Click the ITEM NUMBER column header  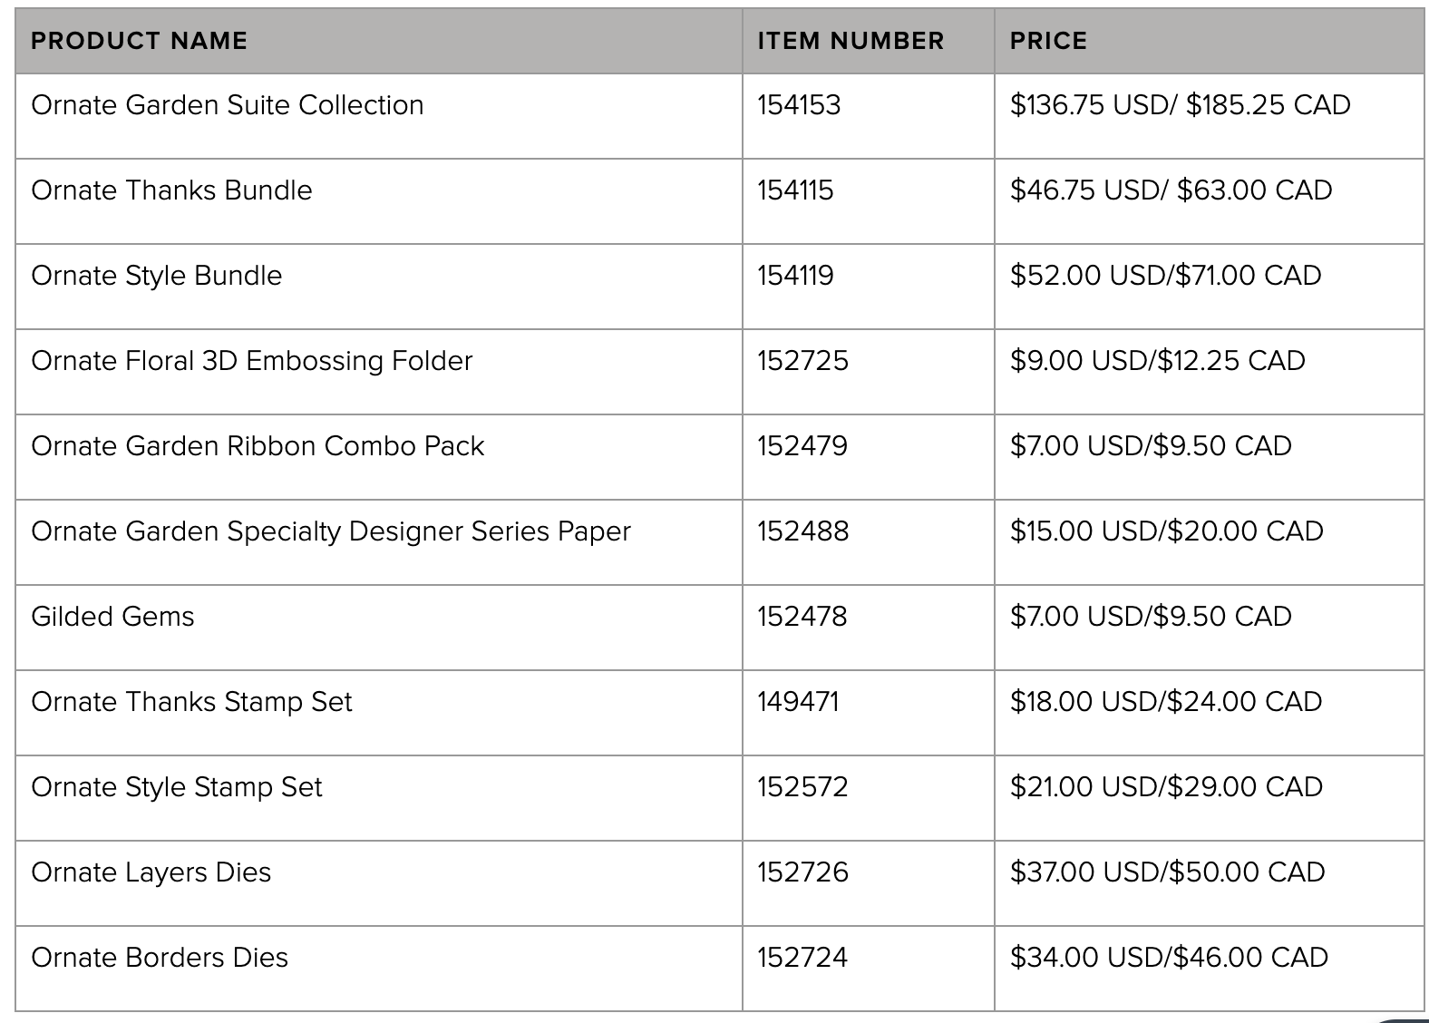(x=851, y=41)
